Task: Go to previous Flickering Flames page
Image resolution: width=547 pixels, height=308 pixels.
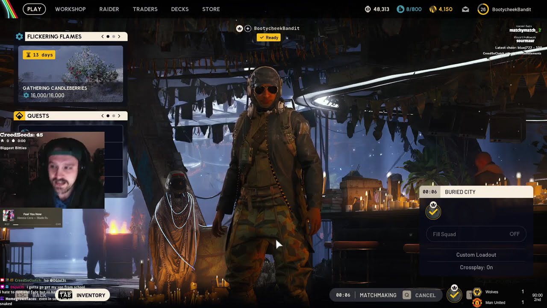Action: [103, 37]
